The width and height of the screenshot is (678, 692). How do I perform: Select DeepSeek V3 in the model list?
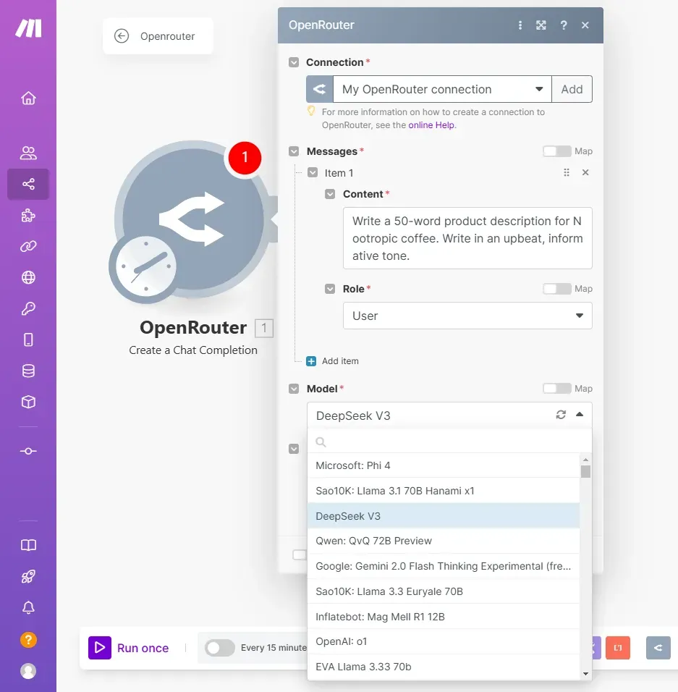444,516
